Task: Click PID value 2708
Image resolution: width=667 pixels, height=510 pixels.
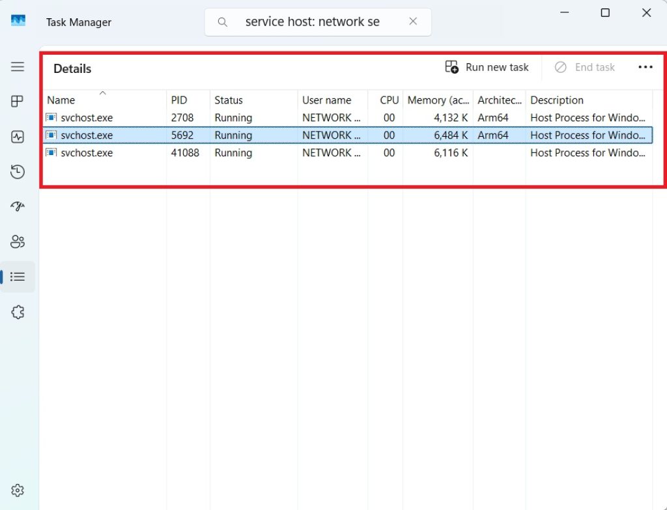Action: tap(182, 118)
